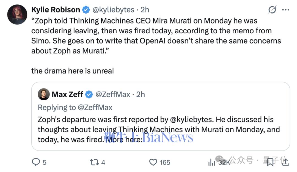
Task: Share the tweet via share icon
Action: pos(285,162)
